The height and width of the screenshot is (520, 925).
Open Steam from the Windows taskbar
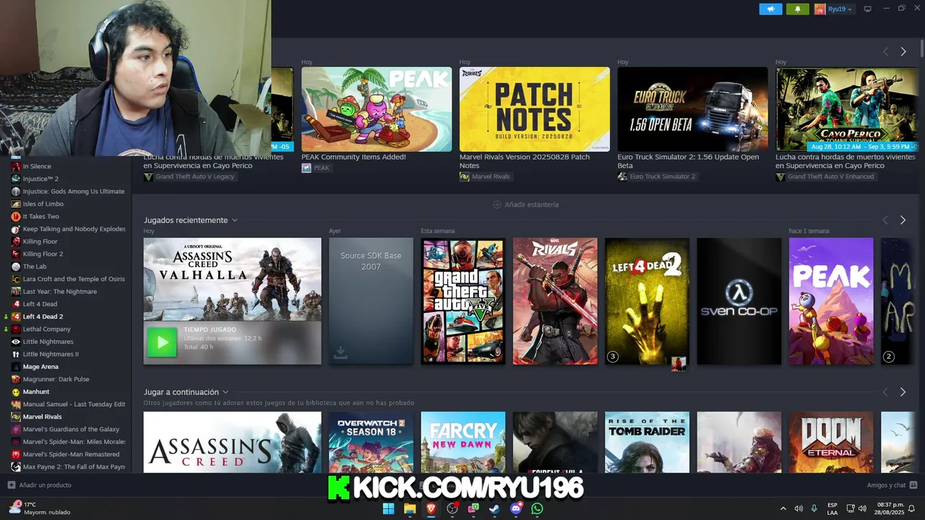pyautogui.click(x=494, y=508)
